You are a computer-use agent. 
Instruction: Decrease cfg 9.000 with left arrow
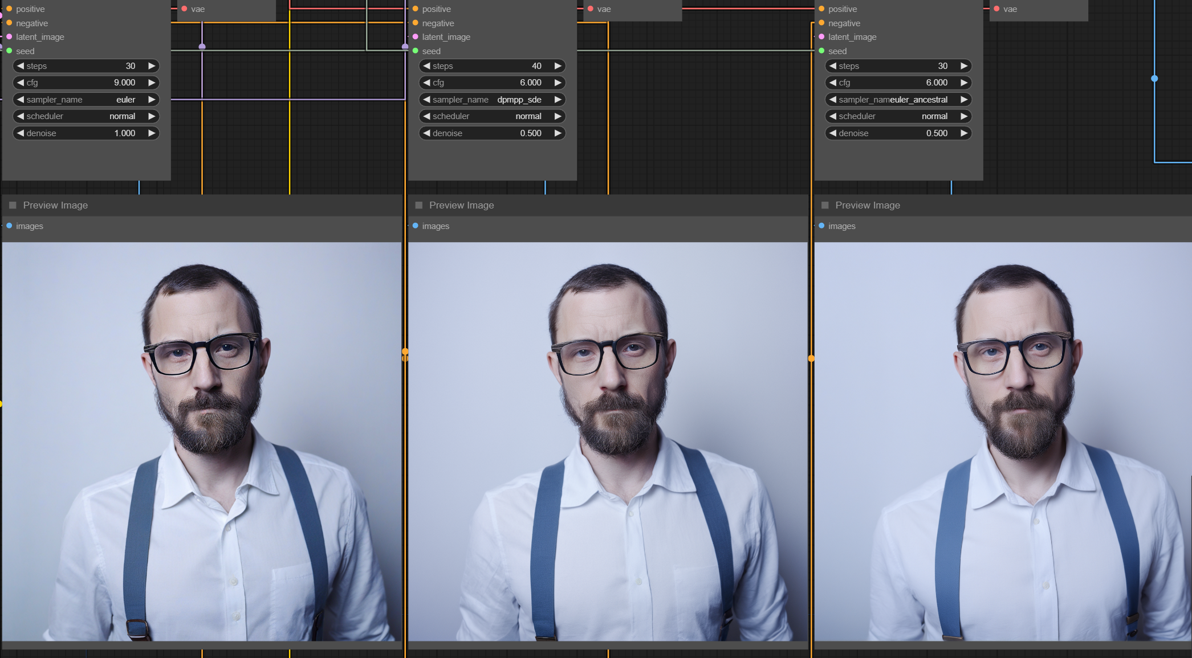point(21,83)
